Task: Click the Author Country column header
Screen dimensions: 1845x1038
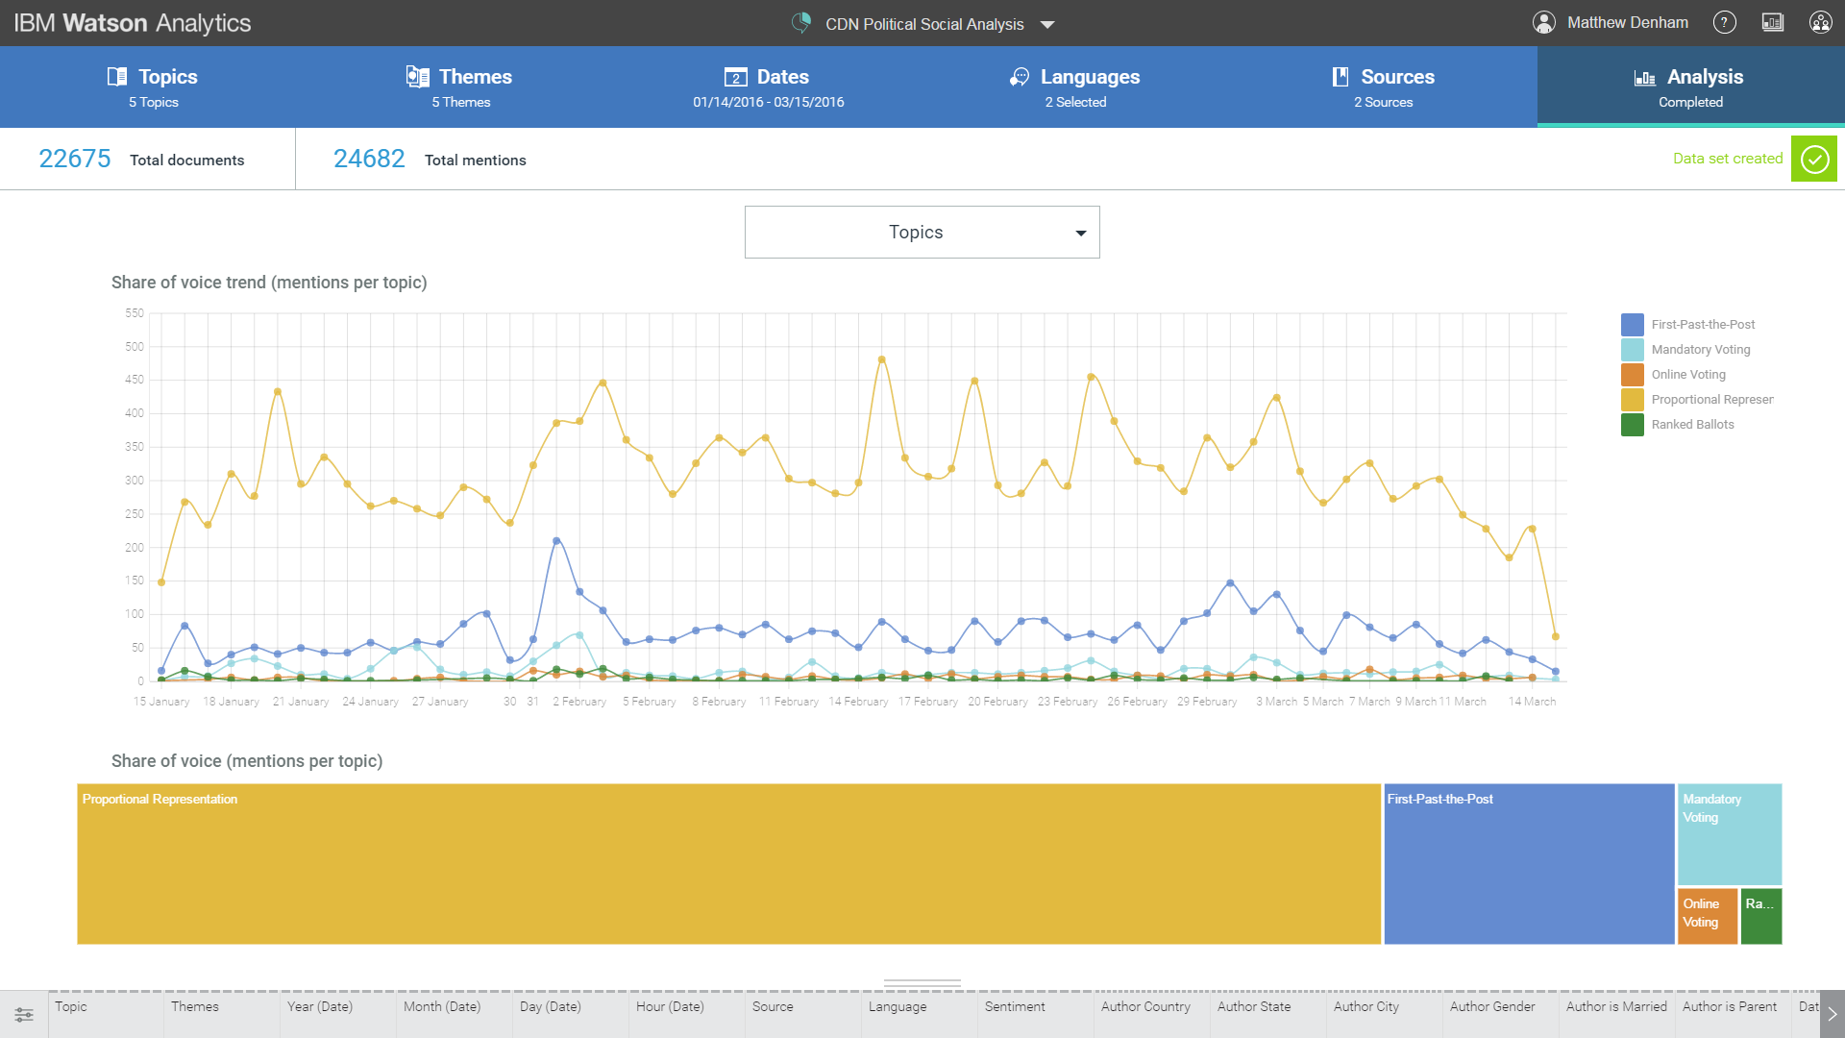Action: (x=1145, y=1006)
